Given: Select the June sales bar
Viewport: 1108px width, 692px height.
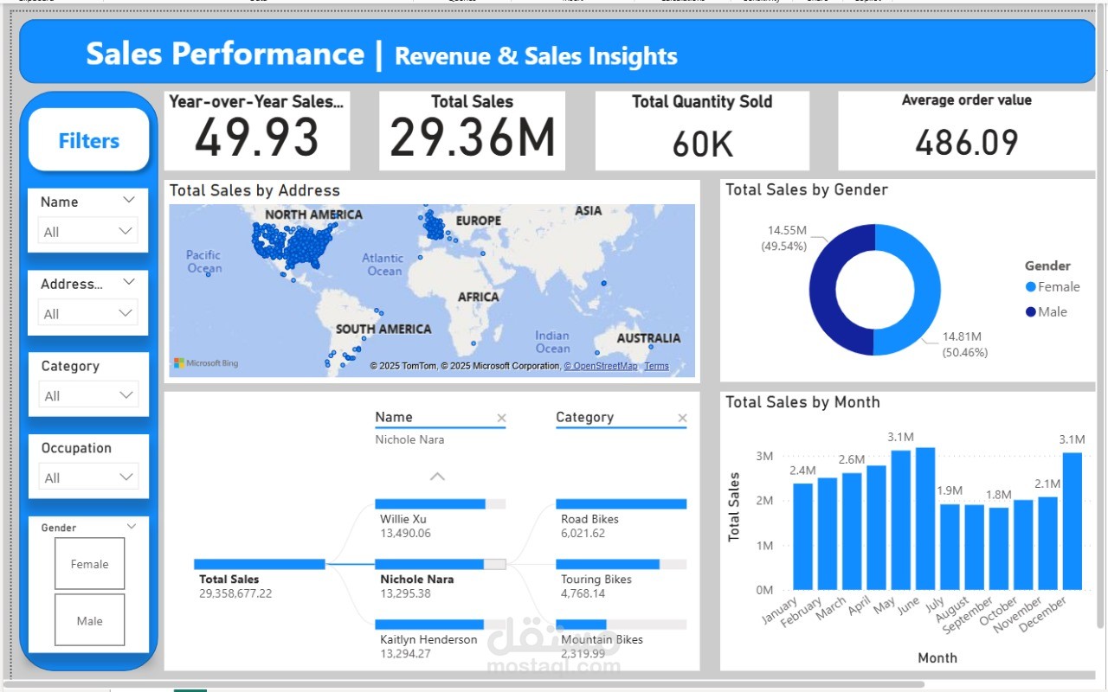Looking at the screenshot, I should (925, 518).
